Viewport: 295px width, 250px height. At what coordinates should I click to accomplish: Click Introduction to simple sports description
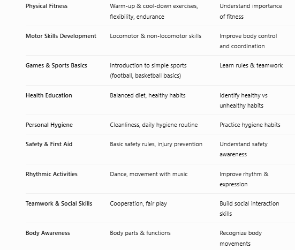pos(148,71)
